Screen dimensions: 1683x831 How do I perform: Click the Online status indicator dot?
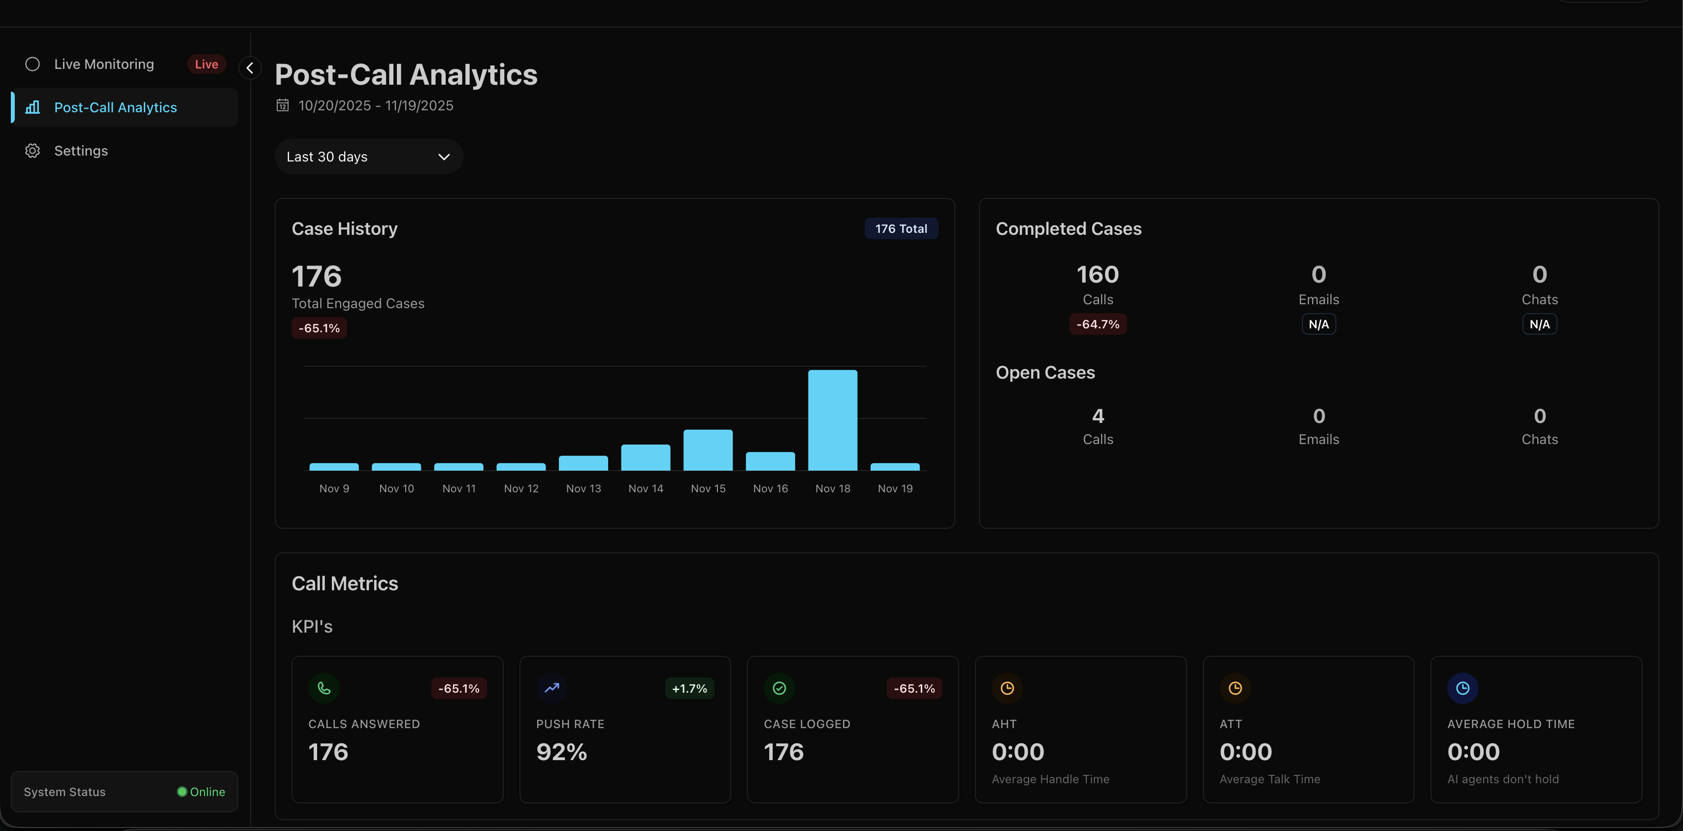point(182,791)
